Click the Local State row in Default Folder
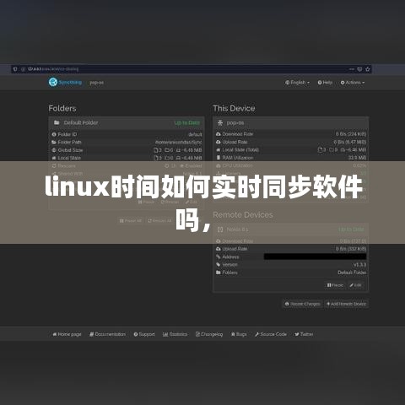This screenshot has width=405, height=405. (x=127, y=158)
